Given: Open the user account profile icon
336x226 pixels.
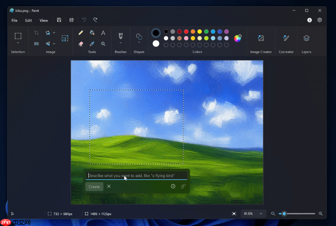Looking at the screenshot, I should [309, 20].
